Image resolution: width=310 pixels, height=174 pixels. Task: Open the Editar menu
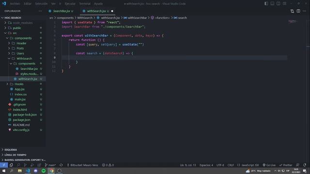28,3
